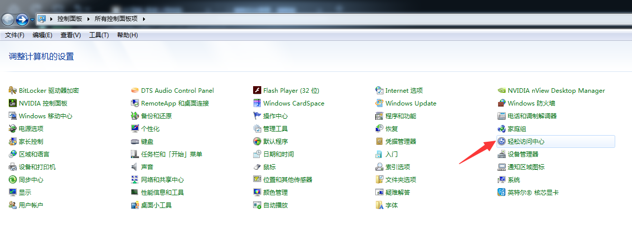
Task: Click the 键盘 keyboard icon
Action: (x=135, y=141)
